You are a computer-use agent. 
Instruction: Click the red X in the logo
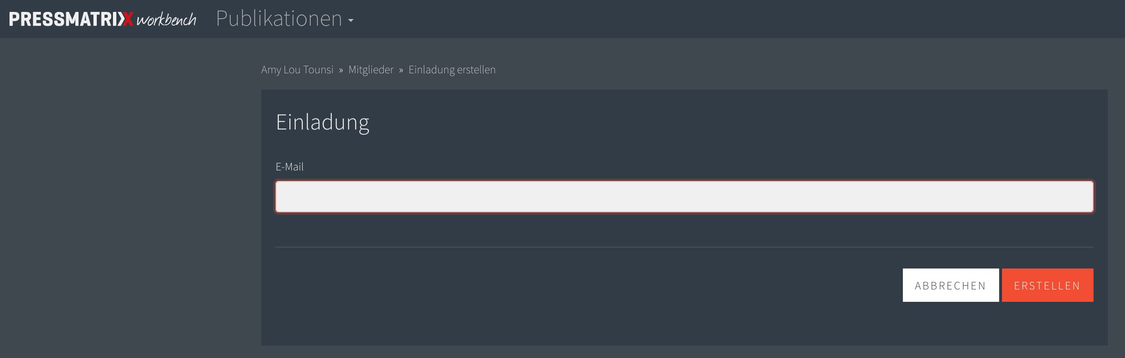(127, 19)
